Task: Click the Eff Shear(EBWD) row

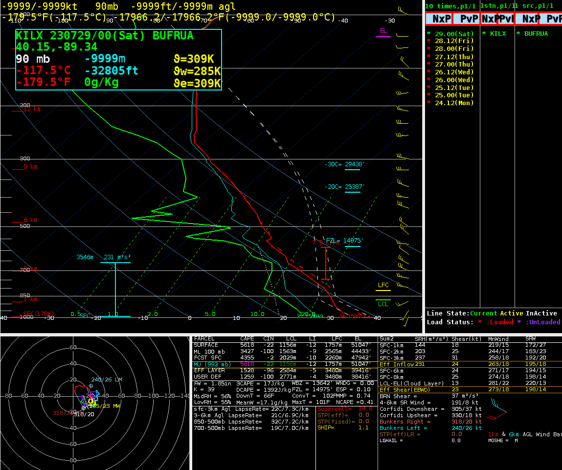Action: (470, 390)
